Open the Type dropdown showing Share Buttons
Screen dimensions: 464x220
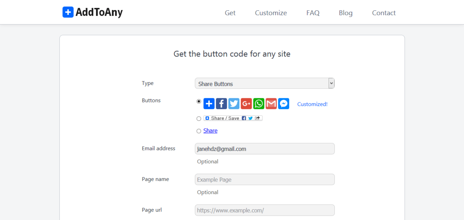(x=265, y=83)
